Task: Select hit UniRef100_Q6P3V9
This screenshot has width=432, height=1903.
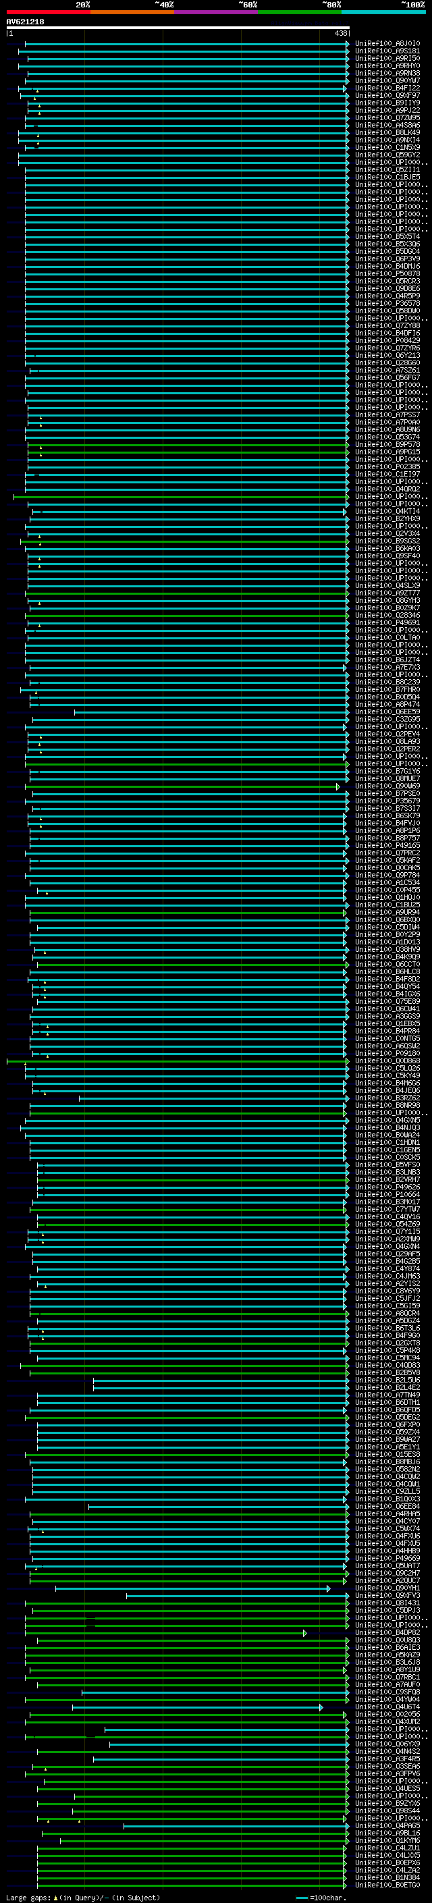Action: 387,259
